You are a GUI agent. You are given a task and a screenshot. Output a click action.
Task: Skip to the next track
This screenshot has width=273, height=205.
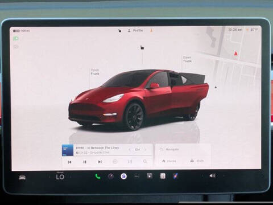click(x=100, y=162)
